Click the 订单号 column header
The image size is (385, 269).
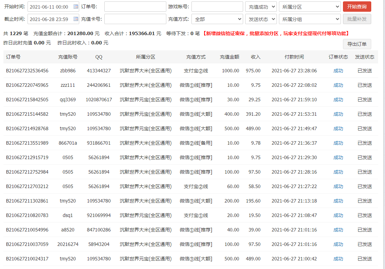point(13,57)
